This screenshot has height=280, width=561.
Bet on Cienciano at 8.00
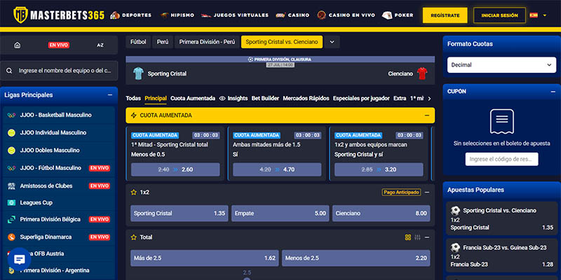pos(381,213)
